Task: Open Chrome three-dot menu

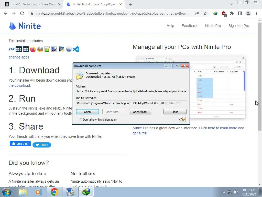Action: 256,13
